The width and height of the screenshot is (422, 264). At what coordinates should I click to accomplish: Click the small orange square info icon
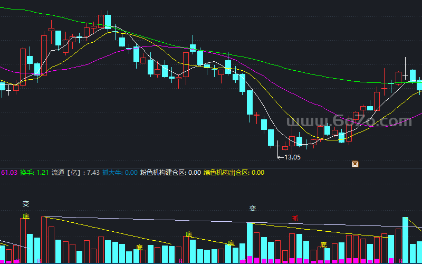pyautogui.click(x=355, y=164)
